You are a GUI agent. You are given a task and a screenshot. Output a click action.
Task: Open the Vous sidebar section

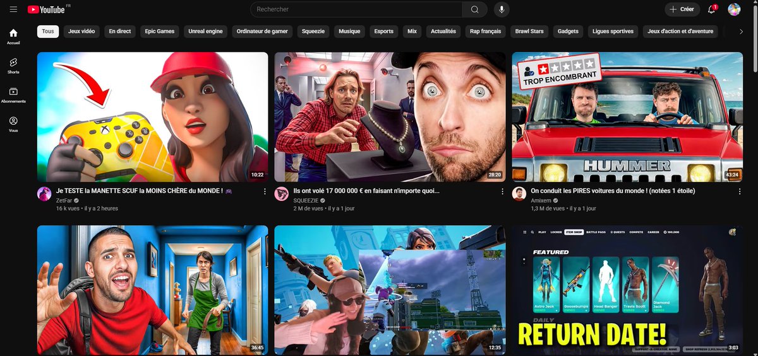tap(13, 124)
